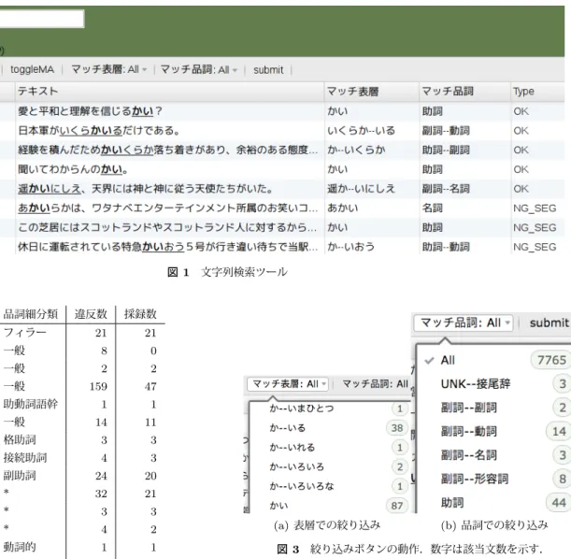Click submit in the top toolbar
The width and height of the screenshot is (571, 559).
pyautogui.click(x=268, y=69)
